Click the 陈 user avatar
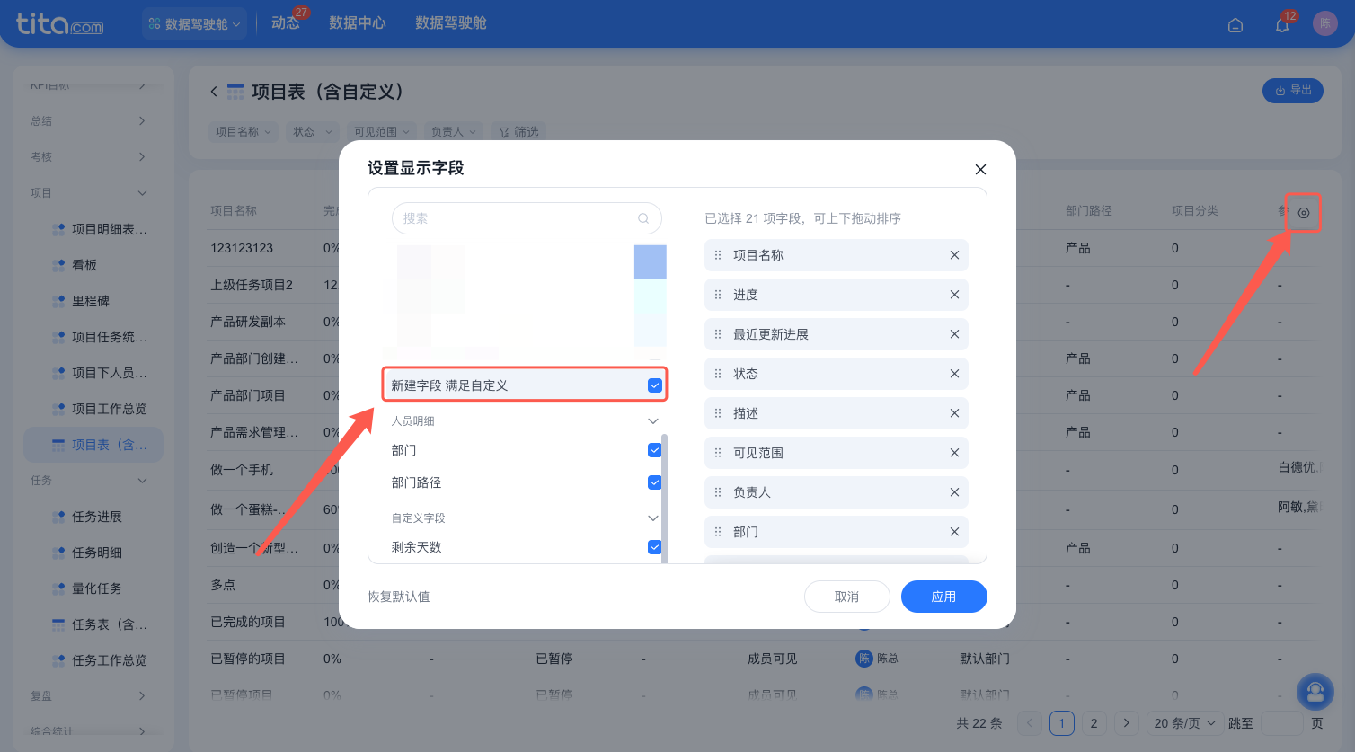 (1325, 22)
